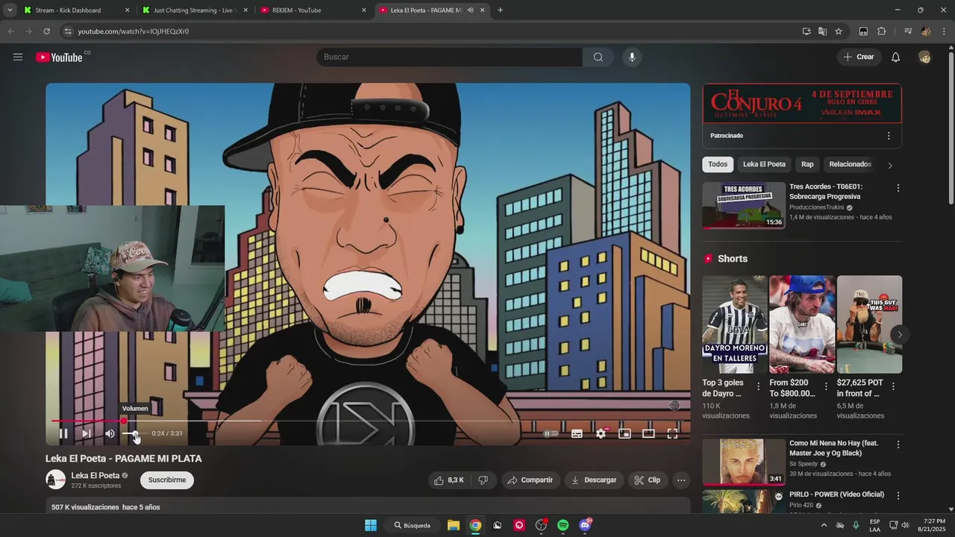Open Chrome media controls icon
Screen dimensions: 955x537
click(908, 31)
